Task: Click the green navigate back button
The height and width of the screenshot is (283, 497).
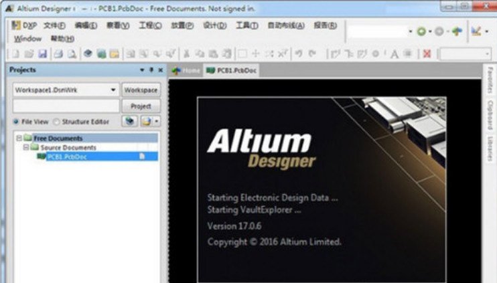Action: click(x=421, y=31)
